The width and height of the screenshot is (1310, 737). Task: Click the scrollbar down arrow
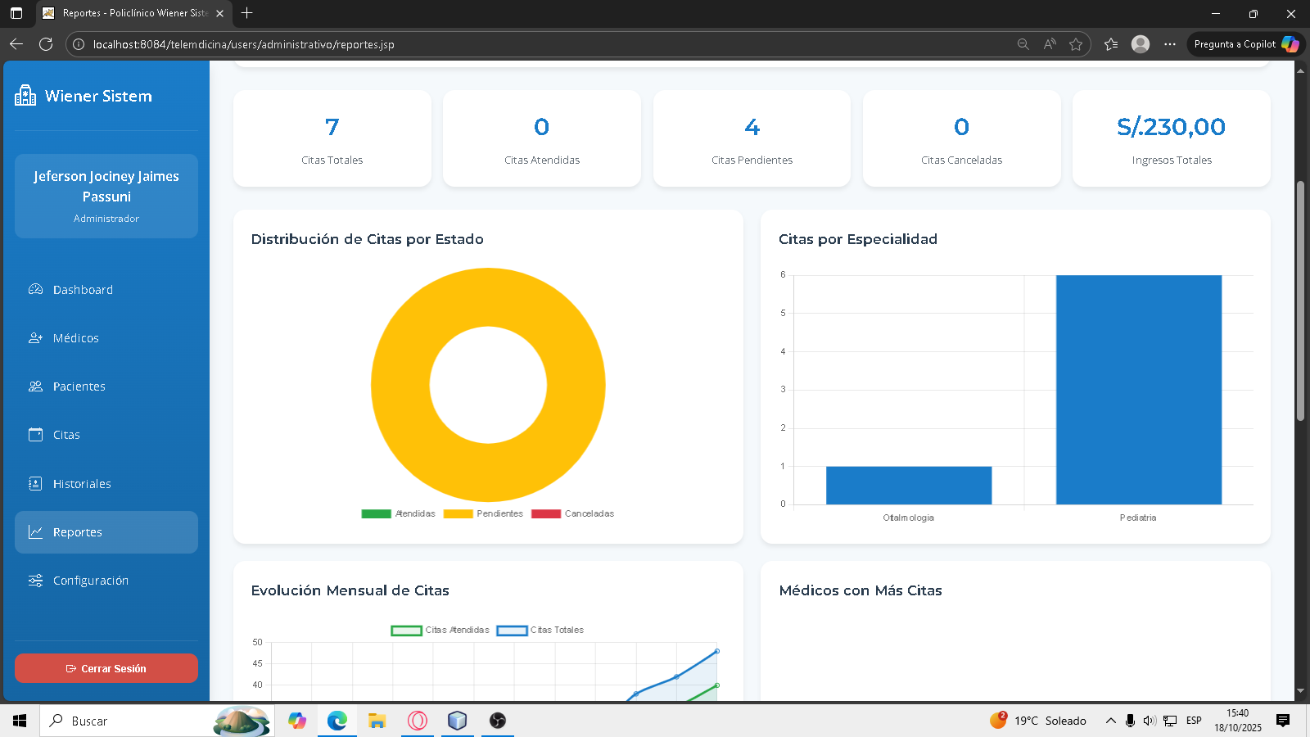[1300, 692]
